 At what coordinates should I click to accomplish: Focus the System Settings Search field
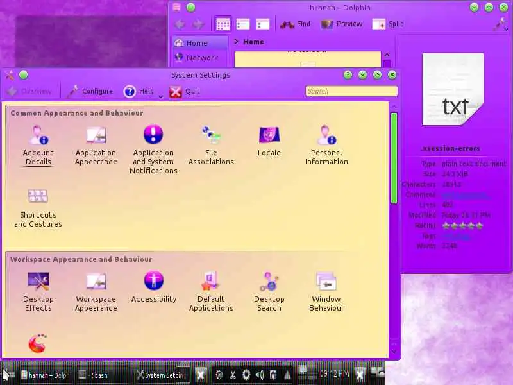coord(351,91)
